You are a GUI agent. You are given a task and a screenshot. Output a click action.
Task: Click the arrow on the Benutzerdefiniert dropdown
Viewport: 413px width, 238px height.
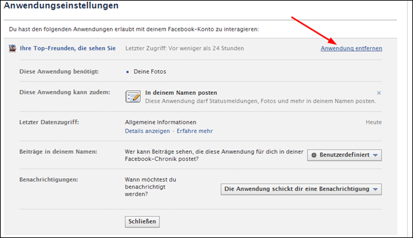point(375,155)
